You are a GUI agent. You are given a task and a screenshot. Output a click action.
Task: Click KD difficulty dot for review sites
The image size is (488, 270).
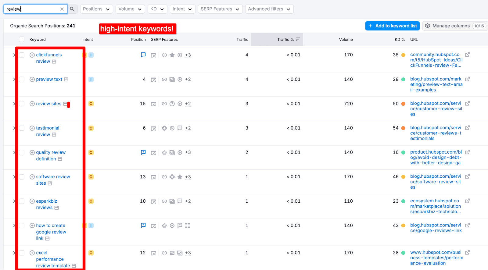[x=403, y=104]
